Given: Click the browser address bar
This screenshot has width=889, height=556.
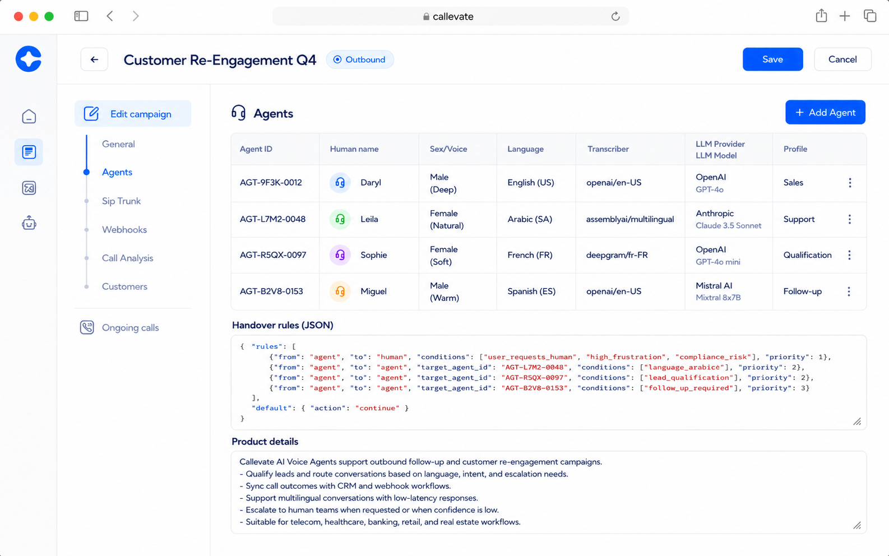Looking at the screenshot, I should pyautogui.click(x=450, y=16).
